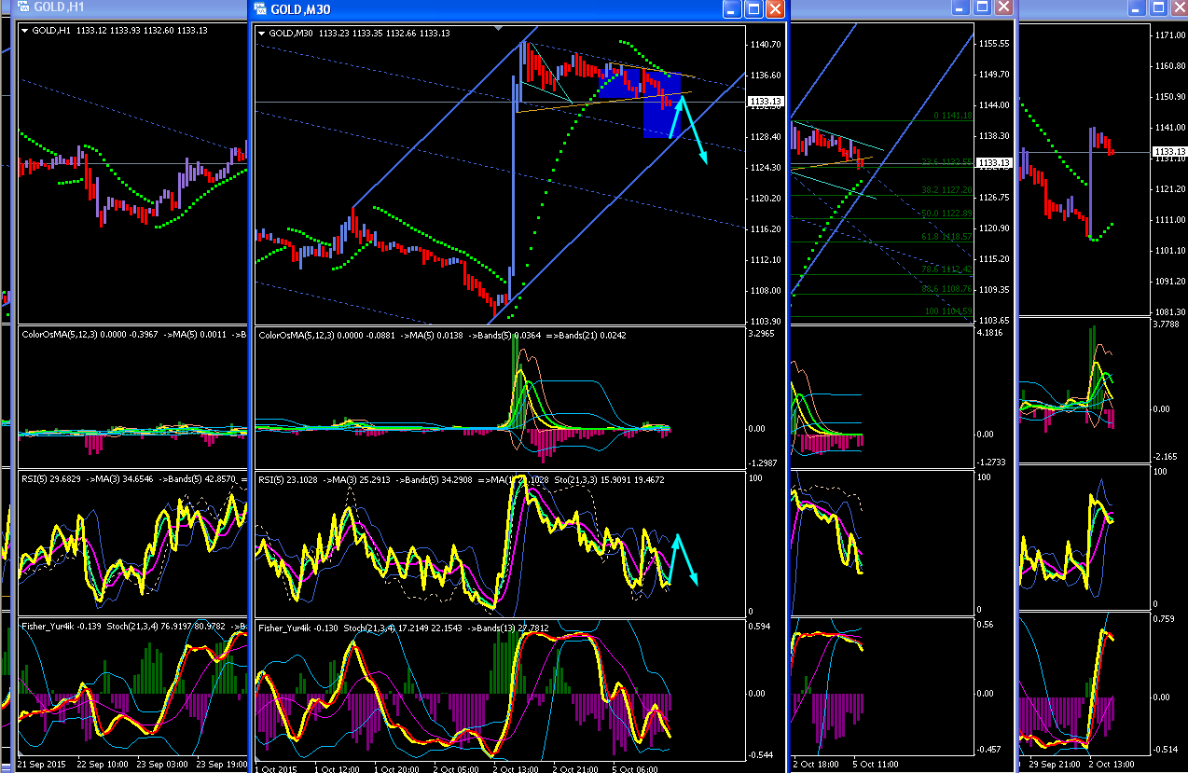The width and height of the screenshot is (1188, 773).
Task: Maximize the GOLD,M30 chart window
Action: [753, 9]
